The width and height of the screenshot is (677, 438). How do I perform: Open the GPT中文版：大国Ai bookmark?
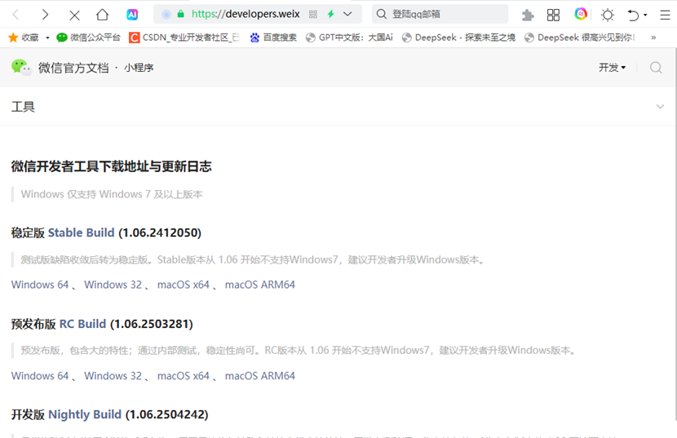click(x=349, y=38)
